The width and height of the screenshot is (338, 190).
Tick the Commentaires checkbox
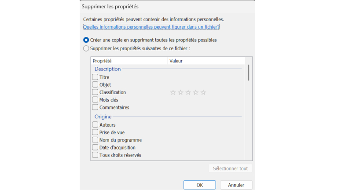(x=95, y=107)
